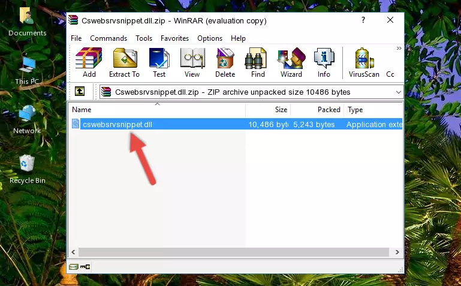Screen dimensions: 461x286
Task: Open the View file tool
Action: point(192,62)
